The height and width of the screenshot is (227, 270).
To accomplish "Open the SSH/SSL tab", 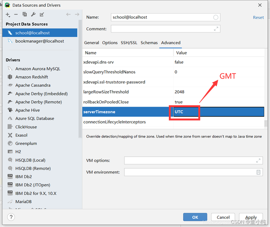I will (129, 43).
